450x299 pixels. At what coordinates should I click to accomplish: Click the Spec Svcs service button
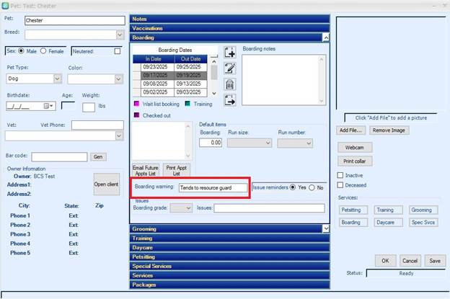423,222
